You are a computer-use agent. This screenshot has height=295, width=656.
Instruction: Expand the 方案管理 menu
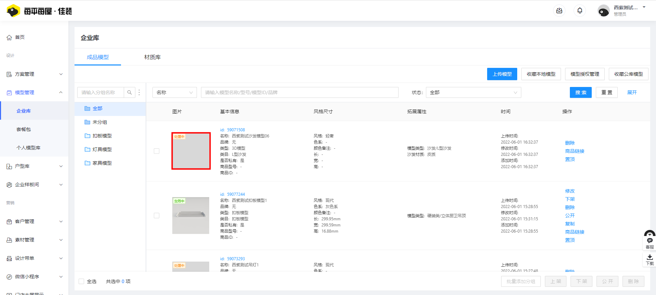(x=34, y=74)
